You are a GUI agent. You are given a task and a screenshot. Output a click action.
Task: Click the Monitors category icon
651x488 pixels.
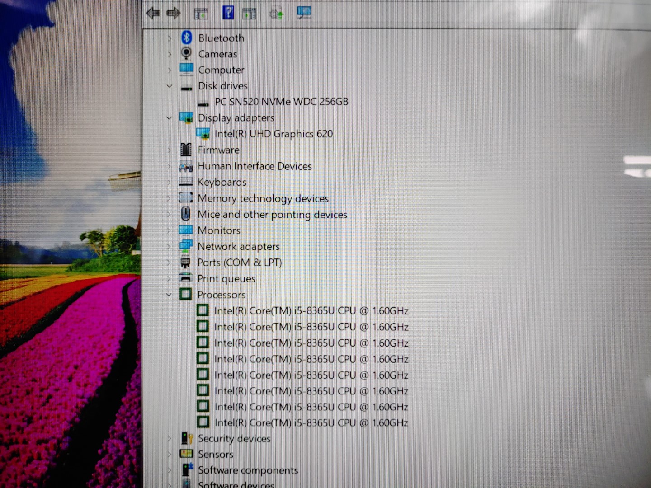186,230
